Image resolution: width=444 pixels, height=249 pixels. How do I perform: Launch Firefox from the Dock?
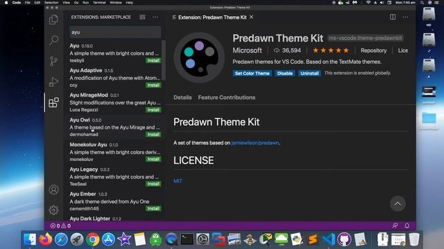46,239
